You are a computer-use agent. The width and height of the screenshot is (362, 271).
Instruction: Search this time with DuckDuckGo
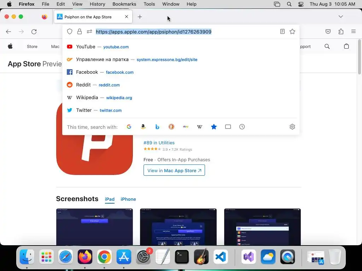coord(171,127)
